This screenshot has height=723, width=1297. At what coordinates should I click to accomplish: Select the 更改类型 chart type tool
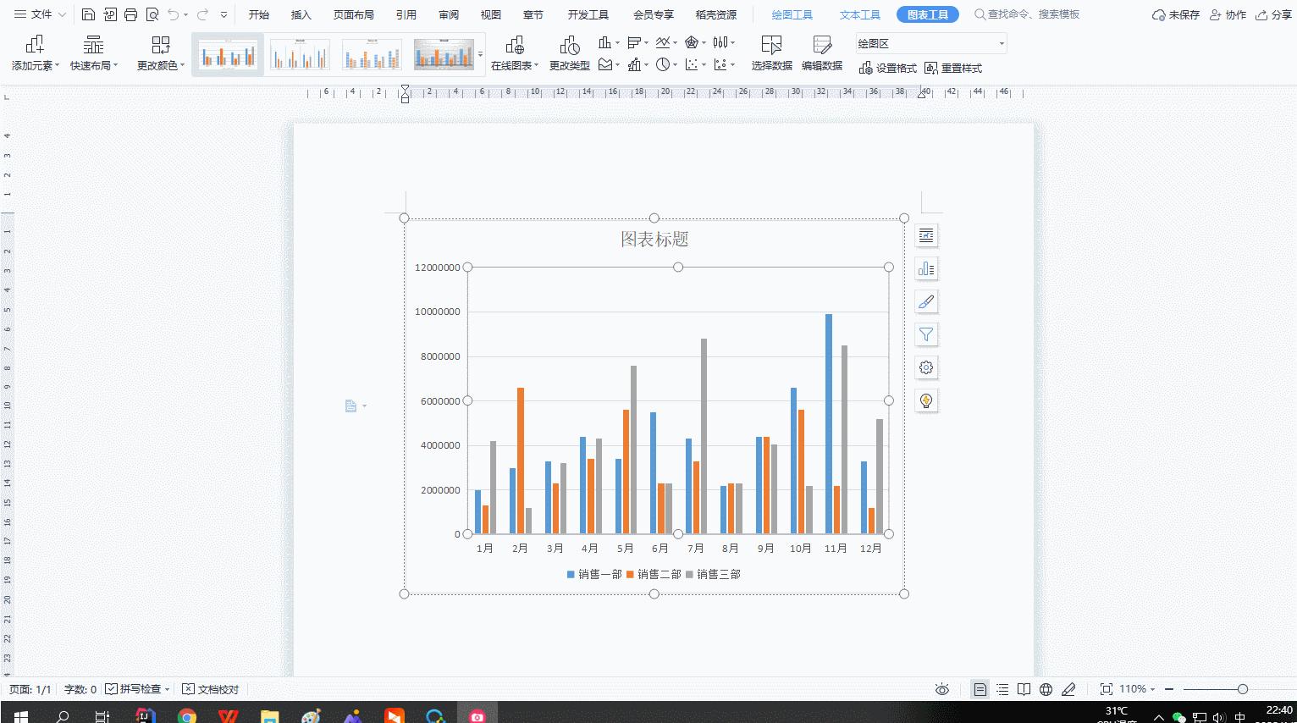[567, 52]
